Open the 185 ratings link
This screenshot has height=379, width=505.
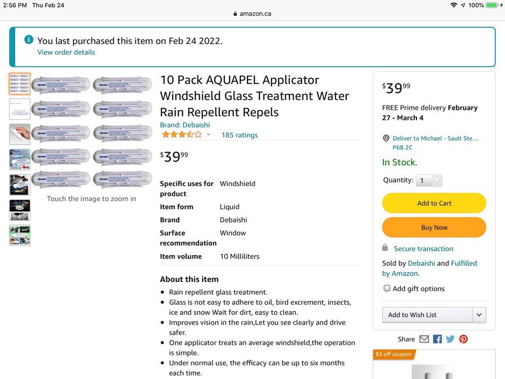(x=239, y=135)
